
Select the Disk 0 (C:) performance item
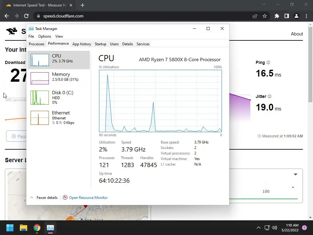click(x=59, y=98)
